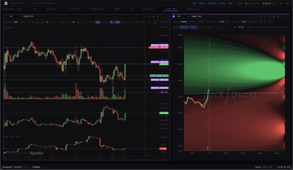Toggle the Bands display in TRACE panel
This screenshot has width=293, height=170.
tap(202, 27)
